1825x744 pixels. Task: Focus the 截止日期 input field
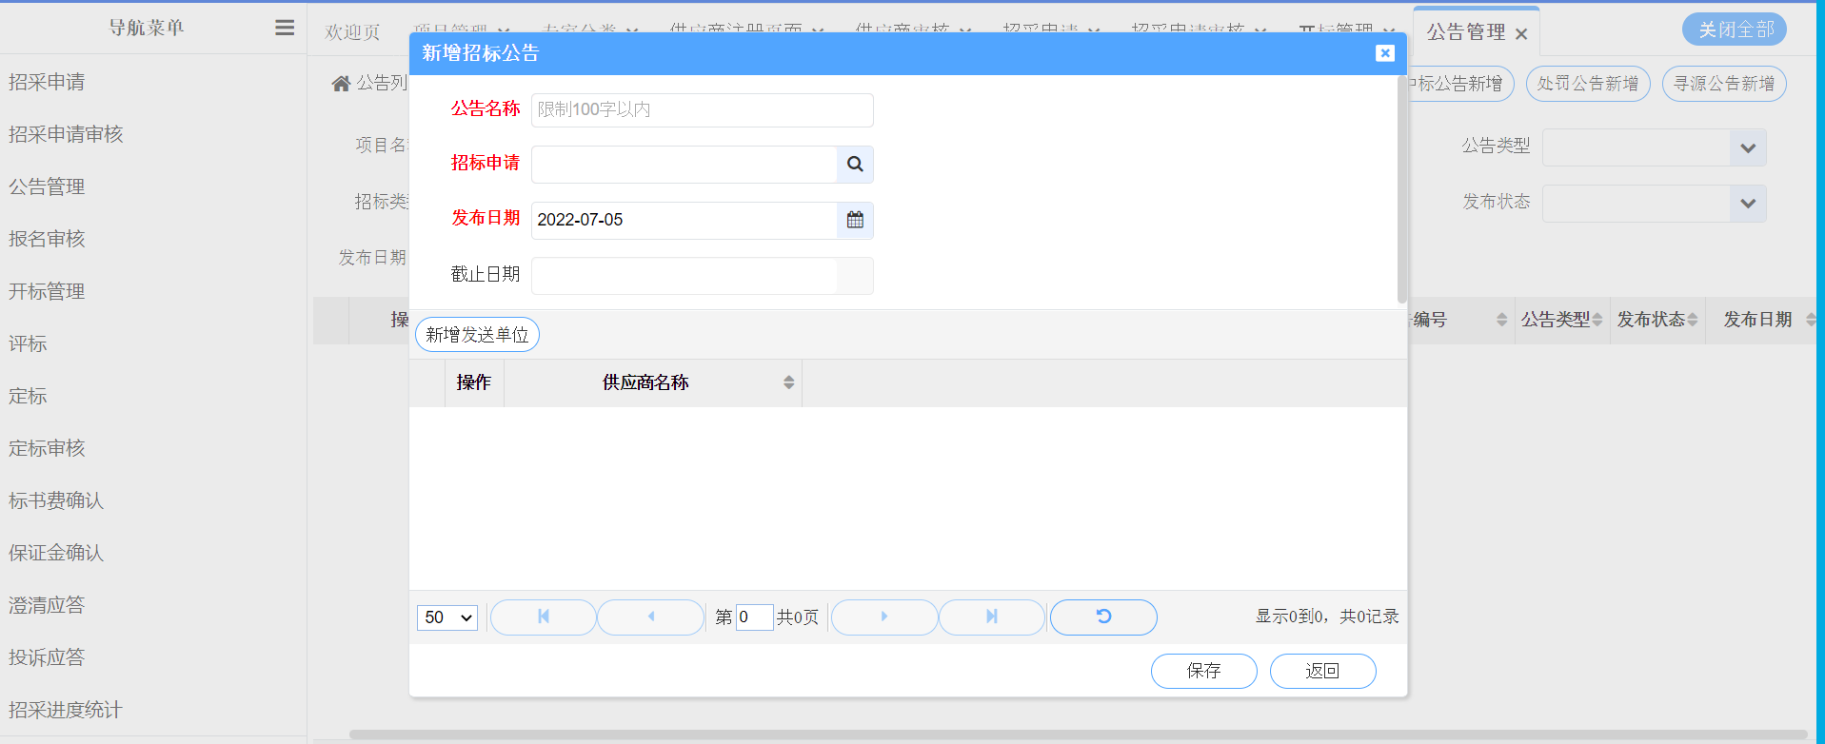684,276
